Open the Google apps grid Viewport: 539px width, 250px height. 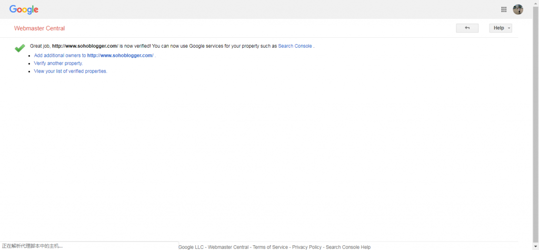pyautogui.click(x=504, y=9)
